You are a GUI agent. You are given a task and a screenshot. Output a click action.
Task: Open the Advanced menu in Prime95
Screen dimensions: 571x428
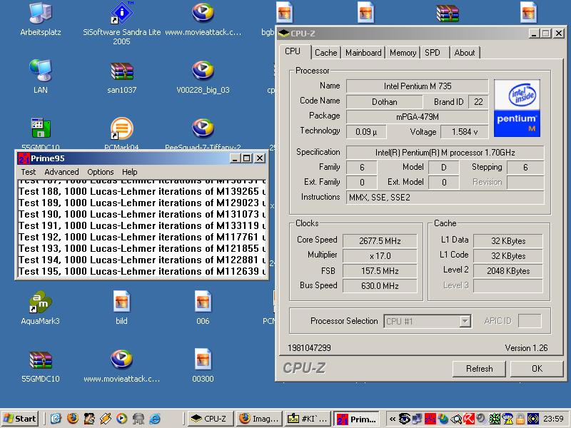61,172
